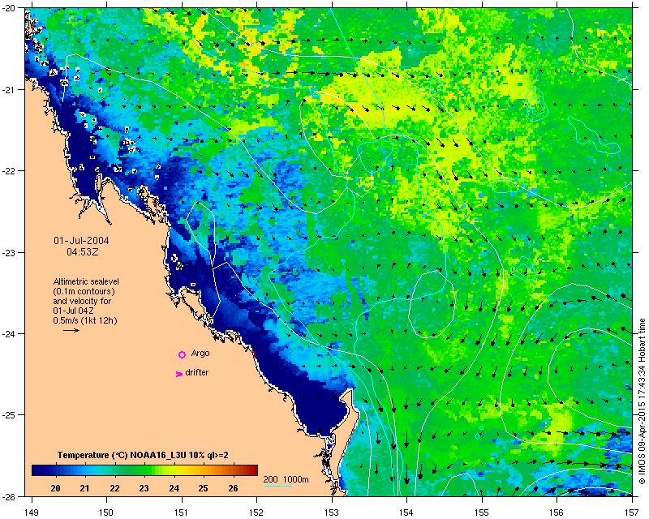Click the 'Altimetric sealevel' label
Image resolution: width=649 pixels, height=519 pixels.
pyautogui.click(x=86, y=281)
